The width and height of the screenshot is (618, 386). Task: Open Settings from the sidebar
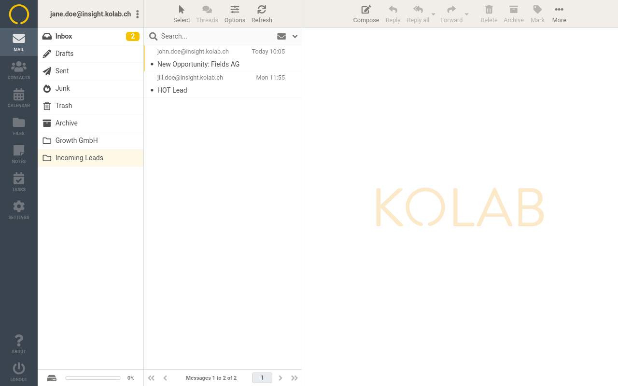coord(19,210)
